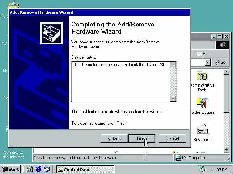Viewport: 233px width, 174px height.
Task: Click "Installs, removes, and troubleshoots hardware" status text
Action: pyautogui.click(x=75, y=158)
